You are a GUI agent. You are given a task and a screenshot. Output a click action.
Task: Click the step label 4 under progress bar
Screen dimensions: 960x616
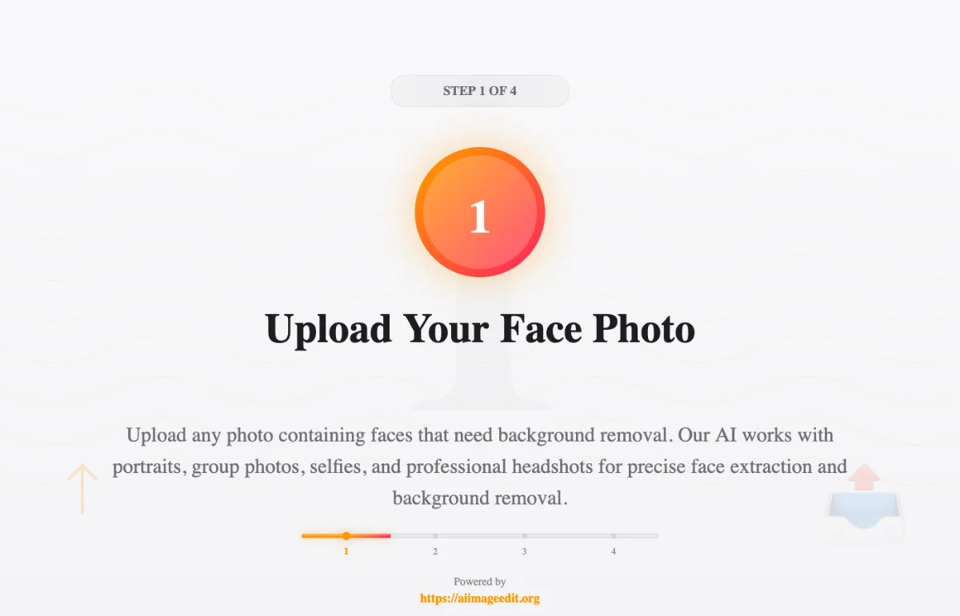(614, 551)
